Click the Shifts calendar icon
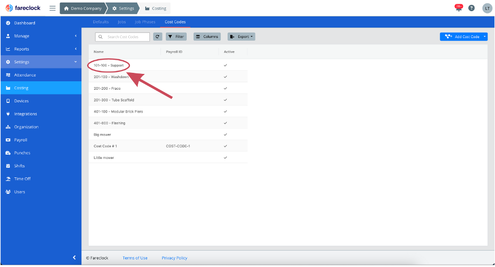The image size is (495, 267). pyautogui.click(x=8, y=166)
